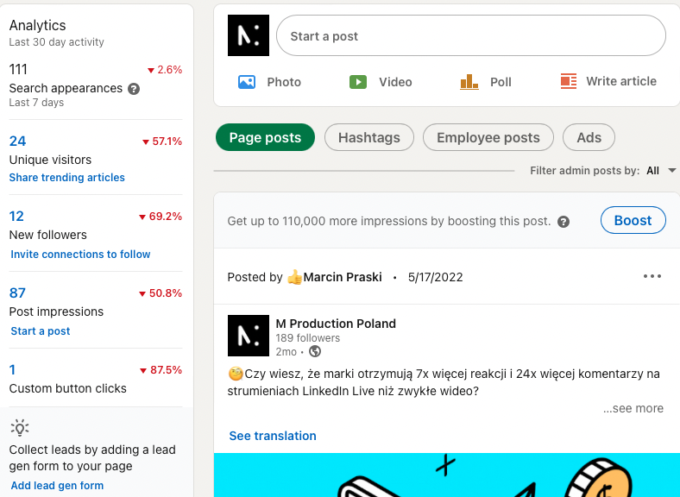The height and width of the screenshot is (497, 680).
Task: Switch to the Ads tab
Action: pyautogui.click(x=589, y=137)
